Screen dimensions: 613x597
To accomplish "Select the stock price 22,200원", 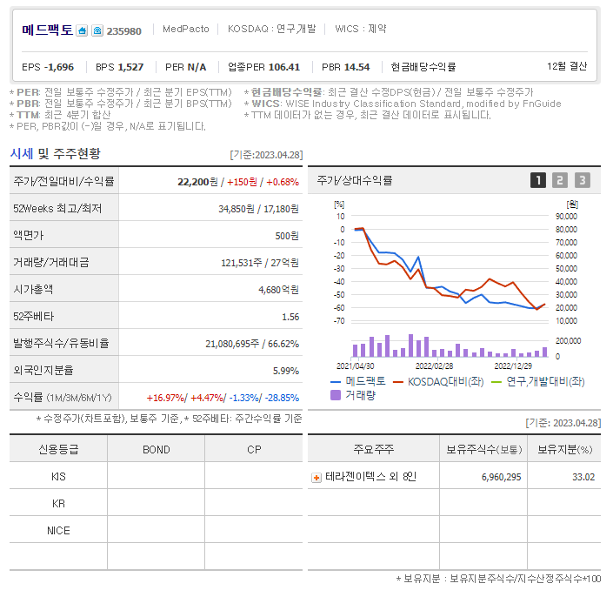I will pos(197,182).
